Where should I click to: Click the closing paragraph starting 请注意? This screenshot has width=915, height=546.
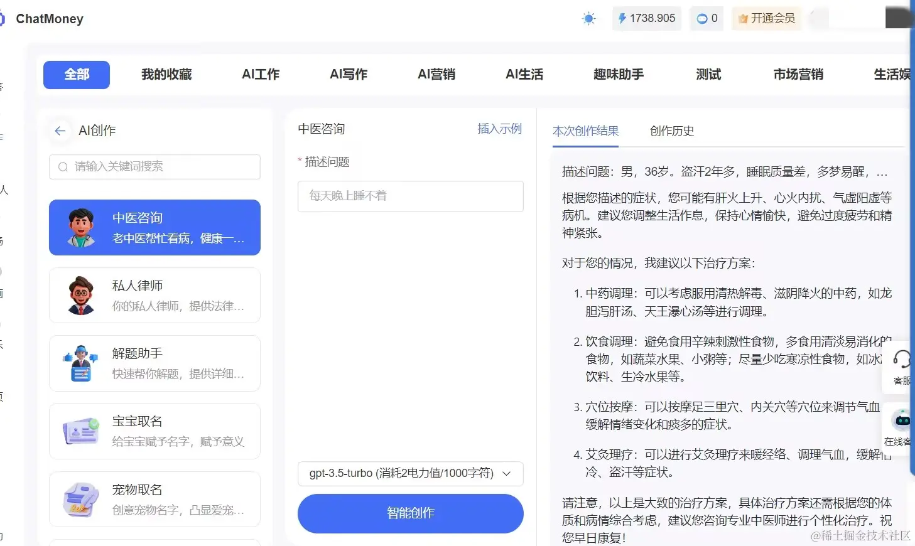tap(727, 520)
